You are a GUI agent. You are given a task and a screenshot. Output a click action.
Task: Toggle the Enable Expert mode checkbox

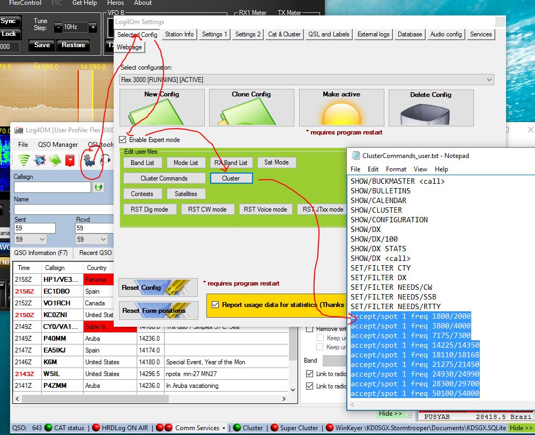(122, 139)
